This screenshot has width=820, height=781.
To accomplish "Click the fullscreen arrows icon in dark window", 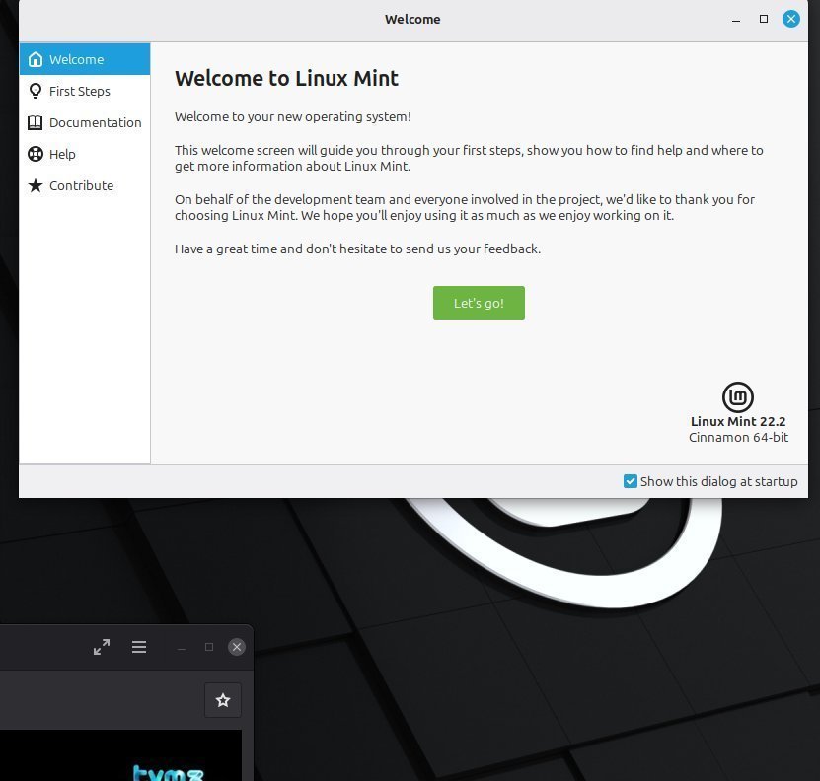I will (x=102, y=647).
